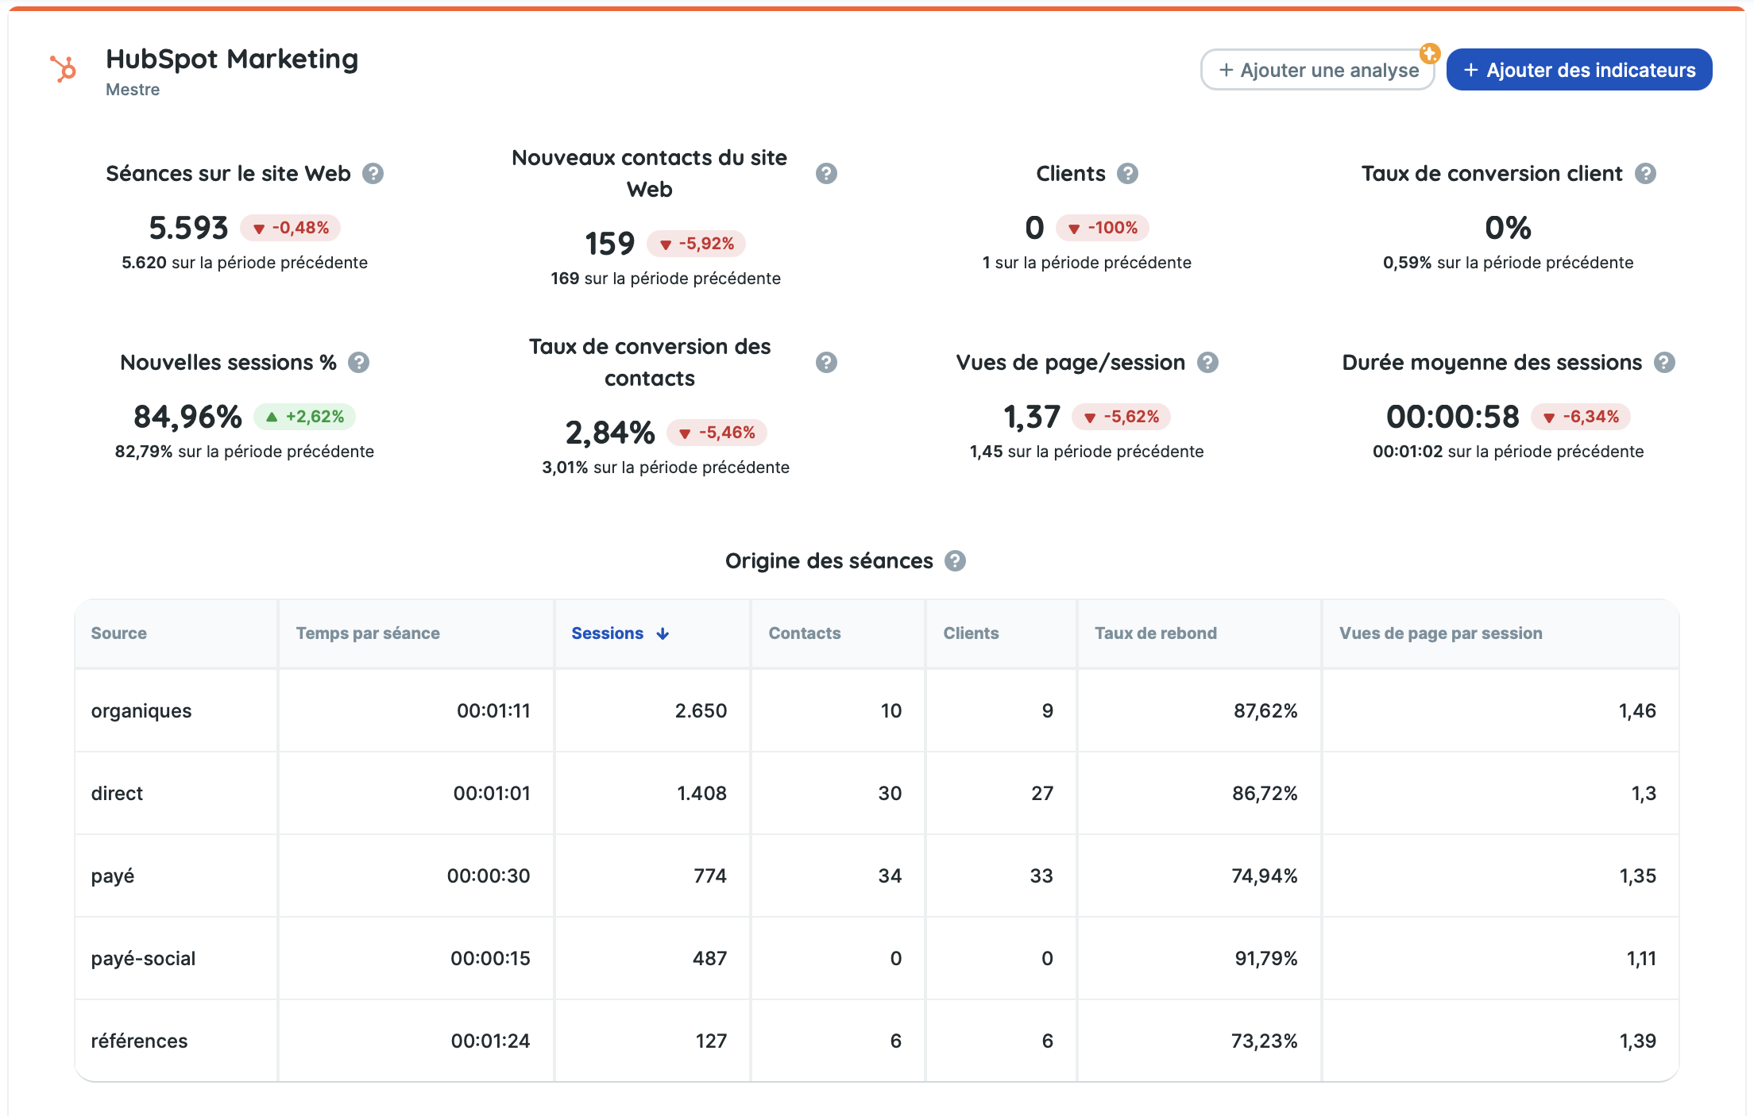The width and height of the screenshot is (1754, 1116).
Task: Click the orange star badge on Ajouter une analyse
Action: (x=1430, y=53)
